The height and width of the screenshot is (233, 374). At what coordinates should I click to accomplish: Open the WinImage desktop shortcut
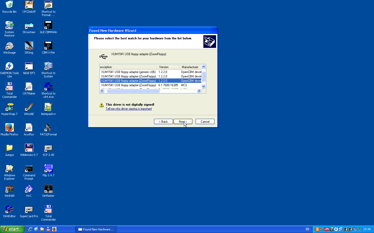point(9,48)
